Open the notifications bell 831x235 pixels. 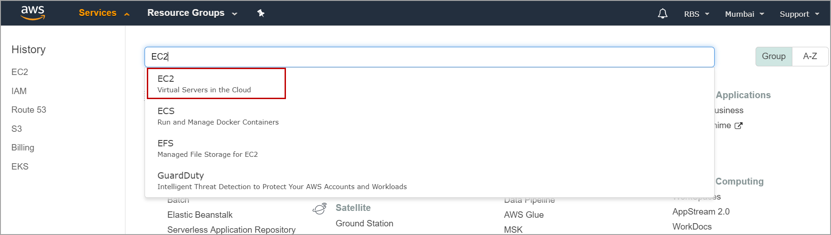pyautogui.click(x=662, y=14)
